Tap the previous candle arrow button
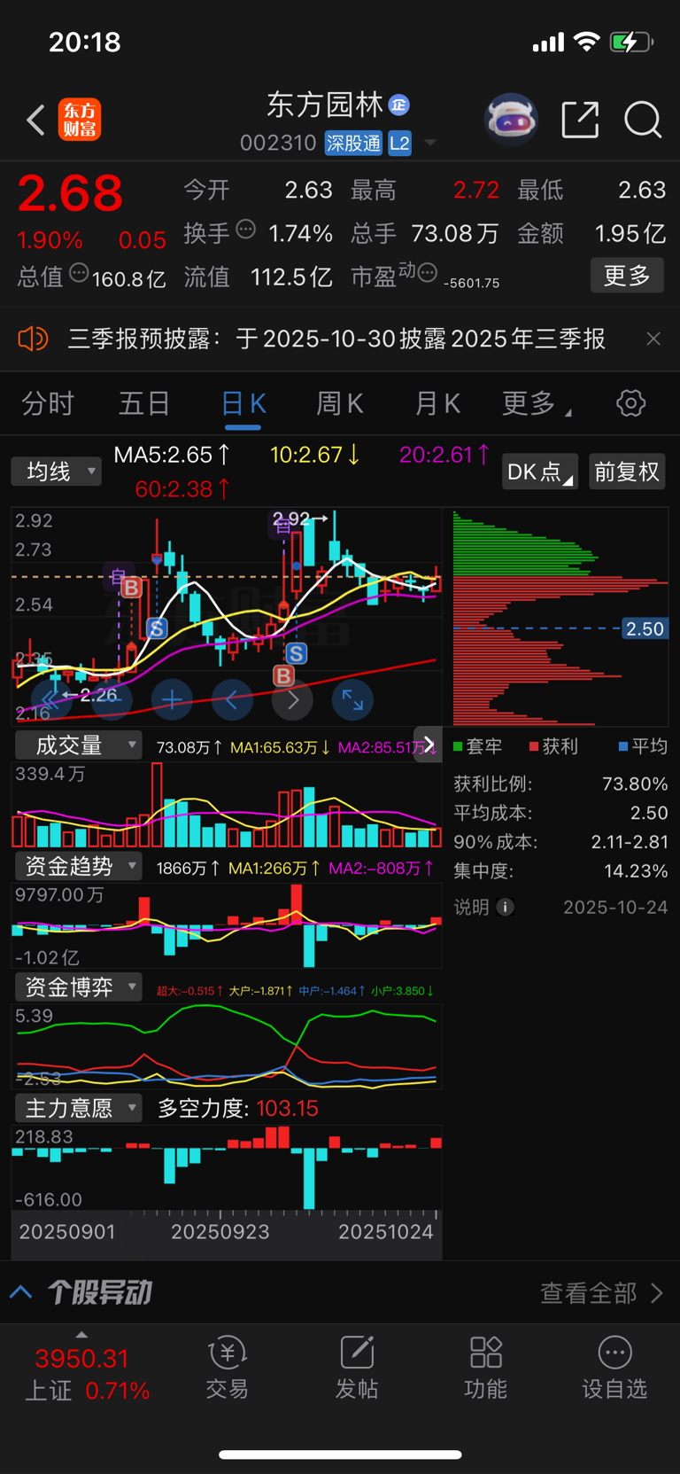 (232, 700)
